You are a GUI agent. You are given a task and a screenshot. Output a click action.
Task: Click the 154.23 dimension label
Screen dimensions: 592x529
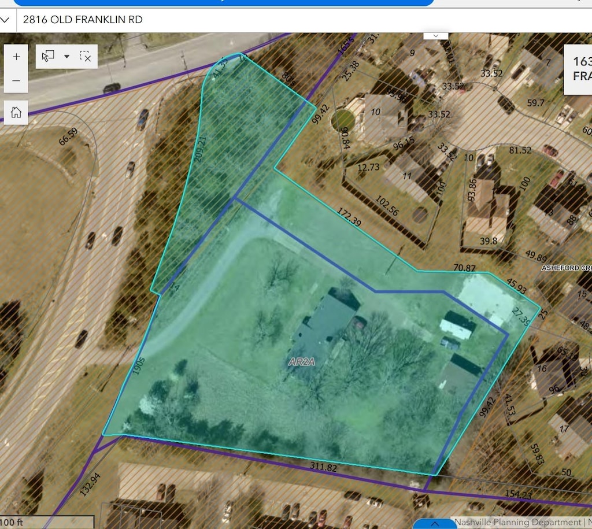pos(518,494)
